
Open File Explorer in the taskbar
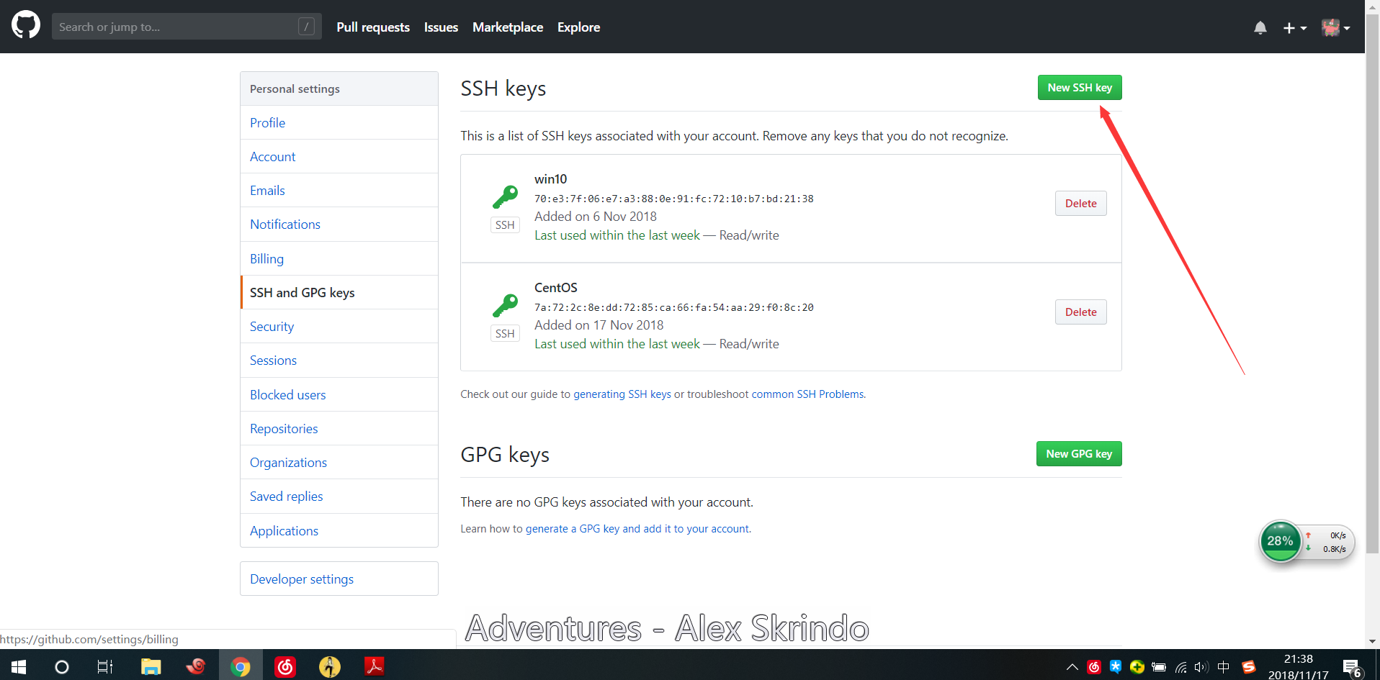pos(151,667)
